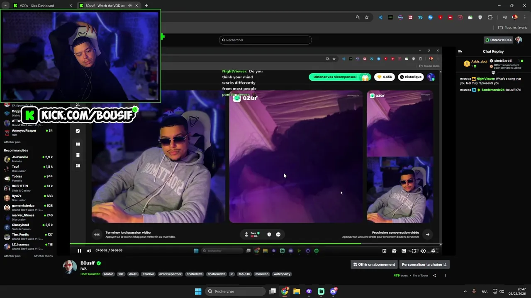
Task: Click Obtenez vos récompenses in stream
Action: (x=339, y=77)
